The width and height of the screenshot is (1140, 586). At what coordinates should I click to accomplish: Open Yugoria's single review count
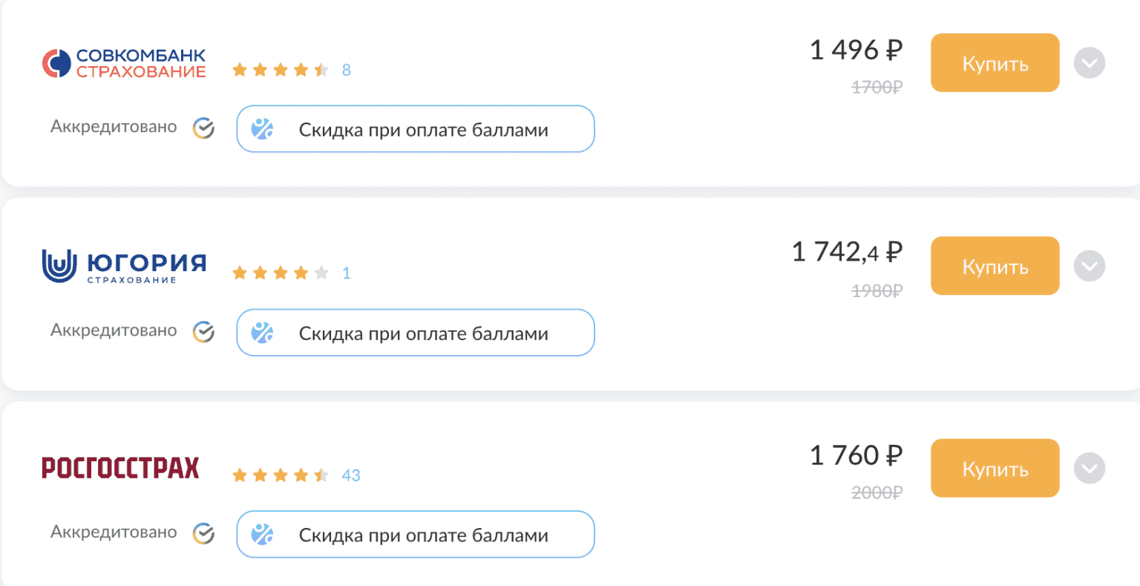pos(346,273)
